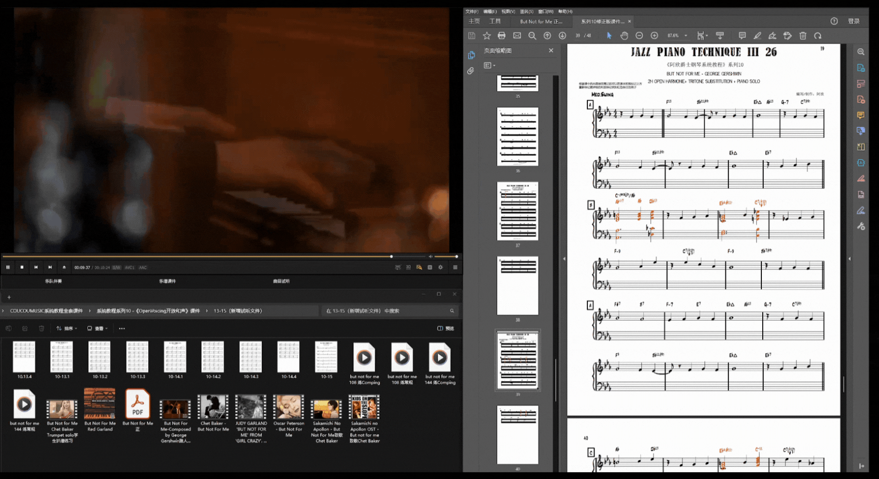Open the 排序 sort dropdown in file explorer
The height and width of the screenshot is (479, 879).
point(67,328)
